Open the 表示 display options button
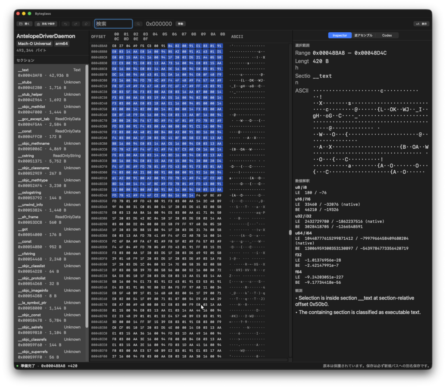The height and width of the screenshot is (388, 446). tap(421, 24)
